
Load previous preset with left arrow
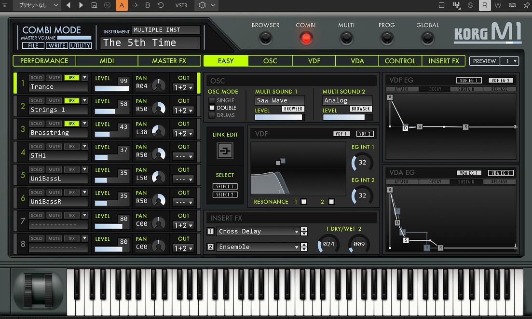68,5
